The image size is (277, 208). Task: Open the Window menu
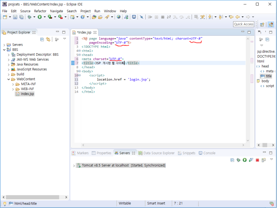pyautogui.click(x=110, y=11)
